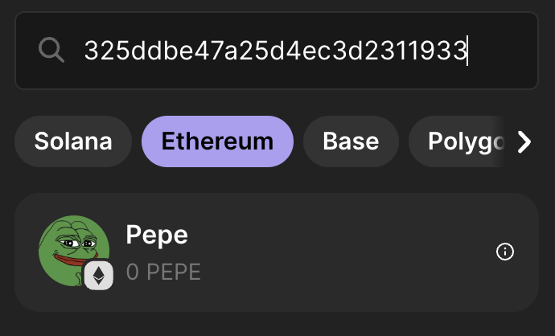The image size is (555, 336).
Task: Filter tokens by Solana chain
Action: click(x=73, y=141)
